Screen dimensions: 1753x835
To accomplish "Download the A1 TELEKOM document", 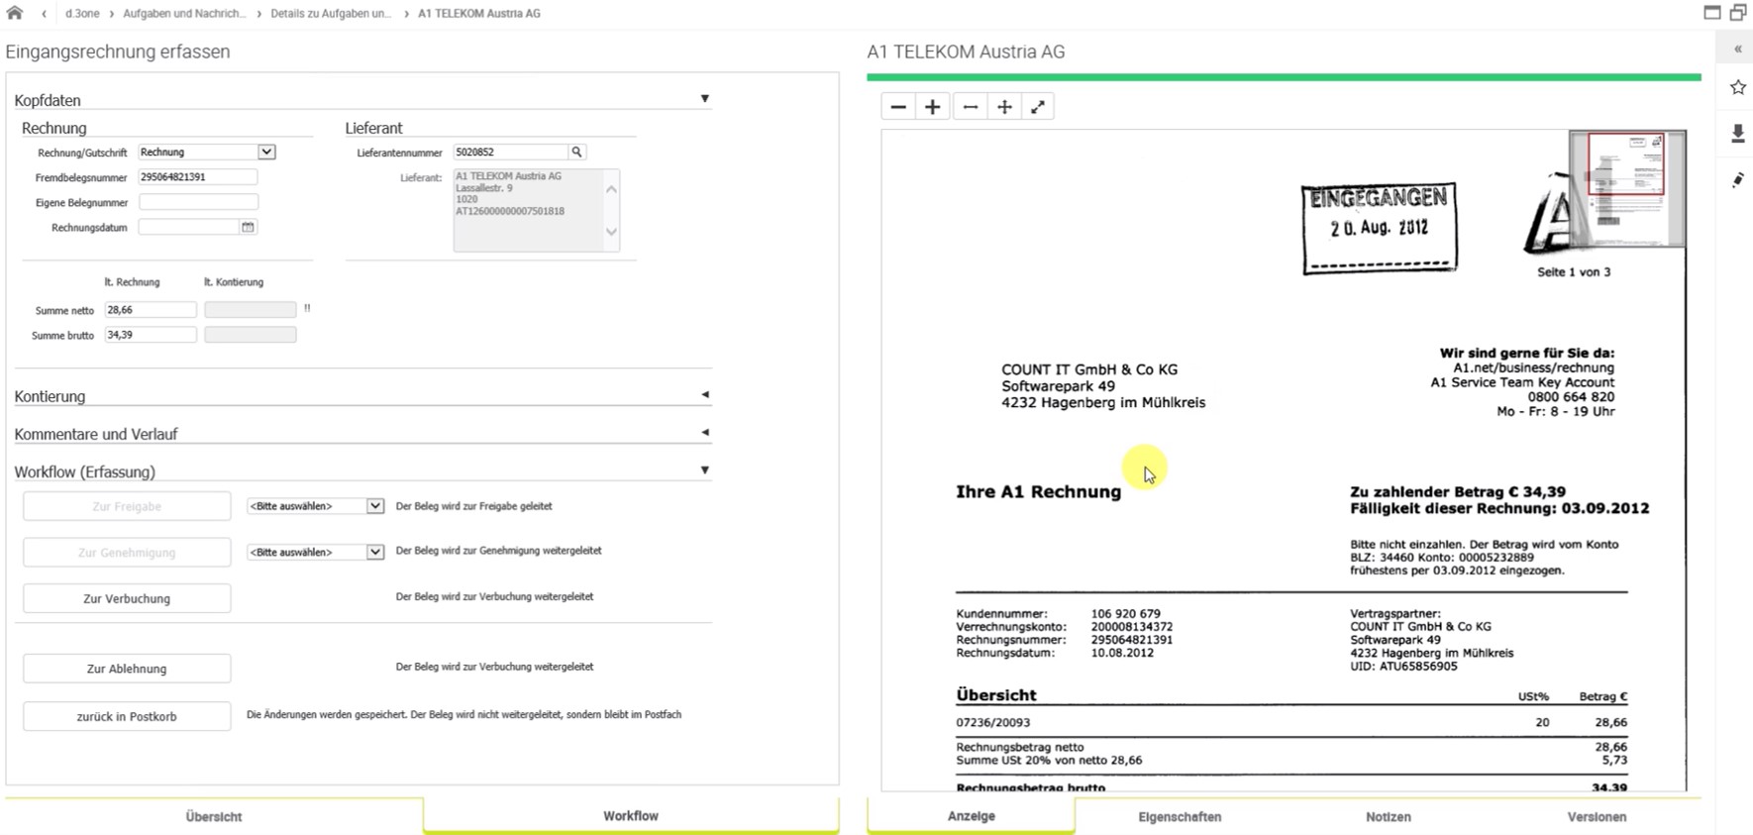I will 1738,133.
